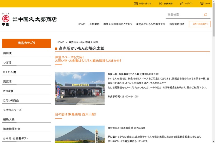Open the shopping cart icon
Viewport: 215px width, 143px height.
202,3
